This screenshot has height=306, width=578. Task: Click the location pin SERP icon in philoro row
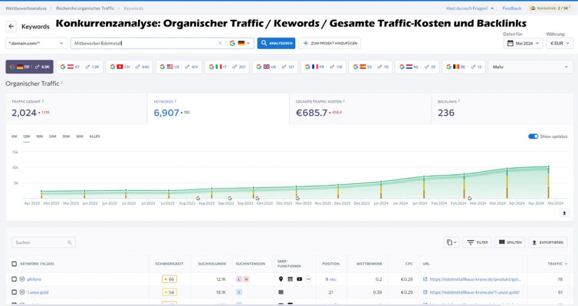coord(281,279)
